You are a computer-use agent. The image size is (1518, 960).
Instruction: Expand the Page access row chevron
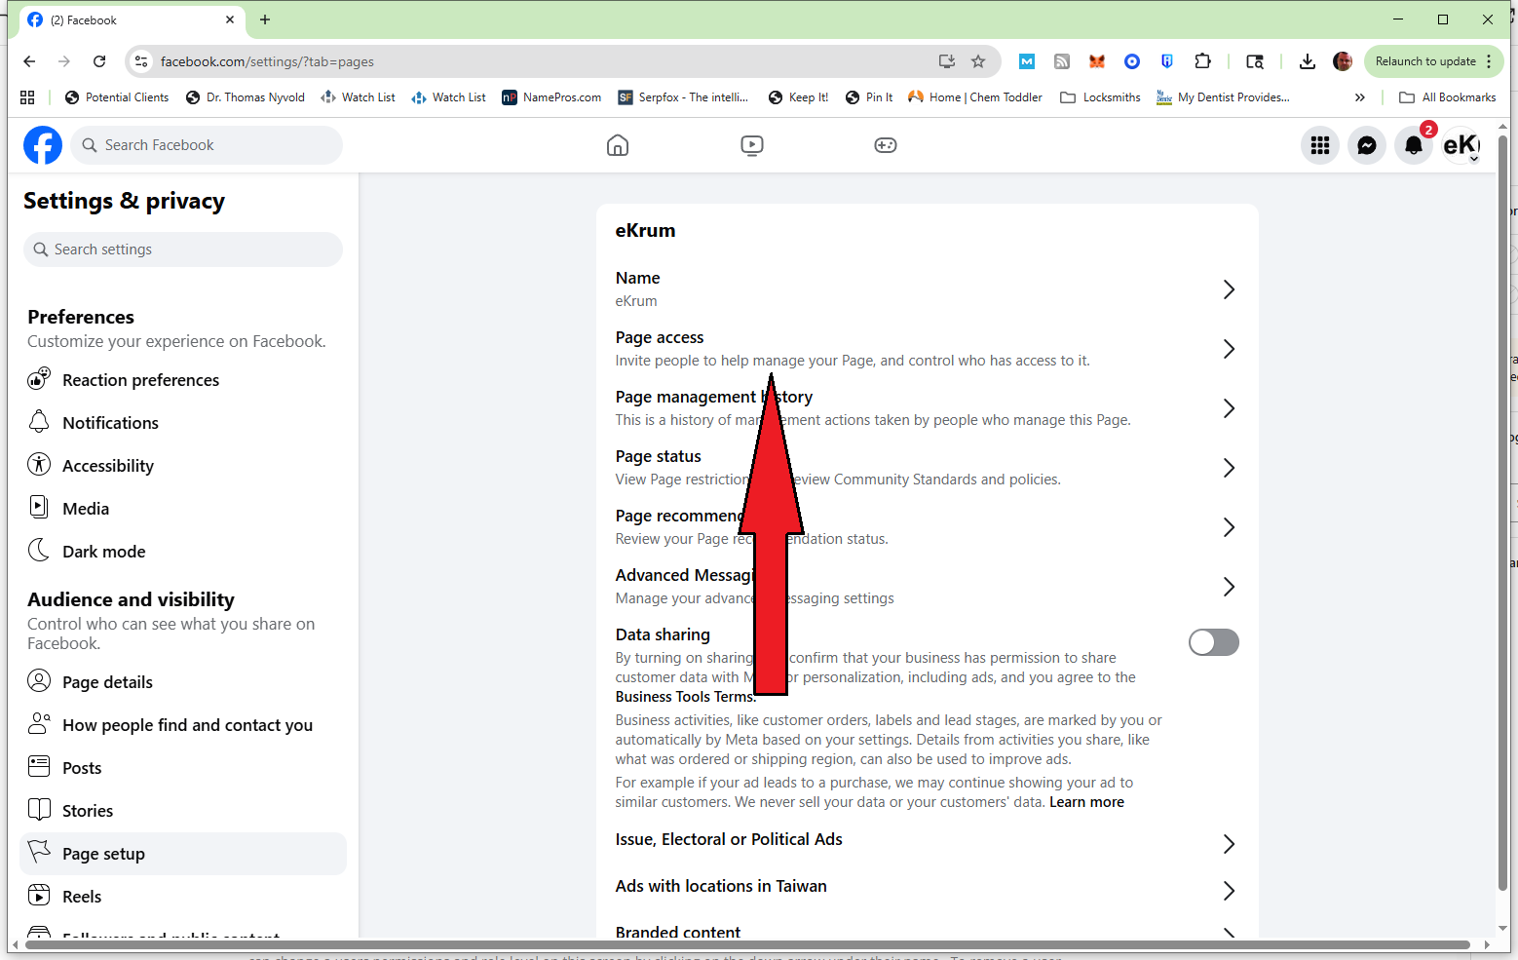tap(1229, 349)
